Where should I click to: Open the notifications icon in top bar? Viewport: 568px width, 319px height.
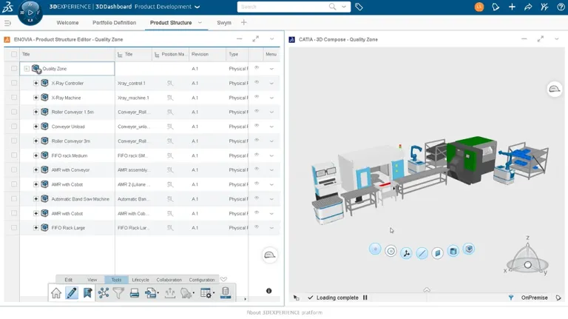(x=496, y=7)
